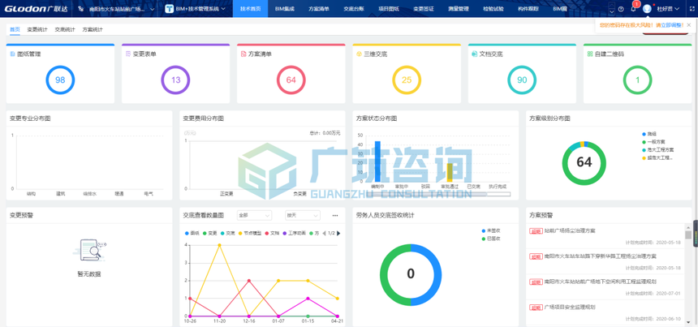The width and height of the screenshot is (698, 327).
Task: Click the 64 circle in 方案清单 card
Action: [x=291, y=80]
